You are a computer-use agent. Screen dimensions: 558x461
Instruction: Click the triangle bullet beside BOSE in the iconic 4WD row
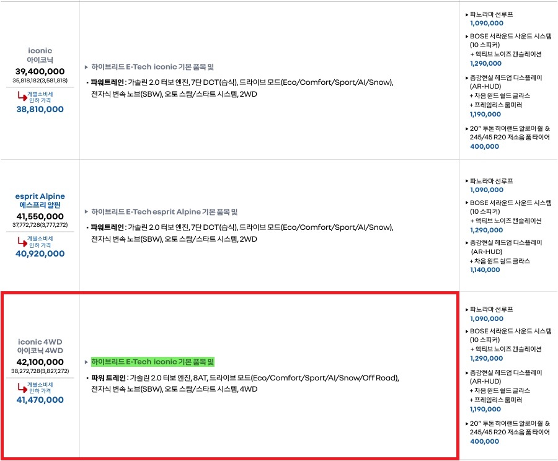pos(467,331)
